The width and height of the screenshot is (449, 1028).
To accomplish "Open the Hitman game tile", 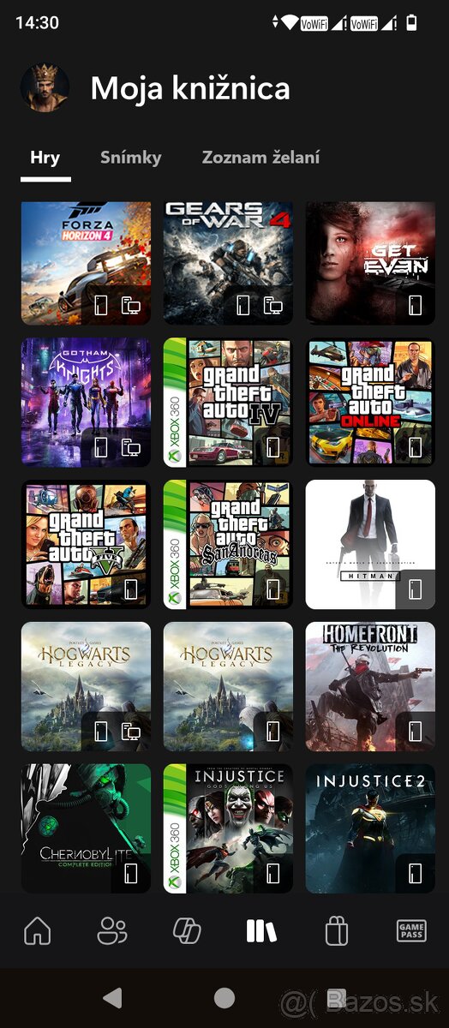I will click(370, 545).
